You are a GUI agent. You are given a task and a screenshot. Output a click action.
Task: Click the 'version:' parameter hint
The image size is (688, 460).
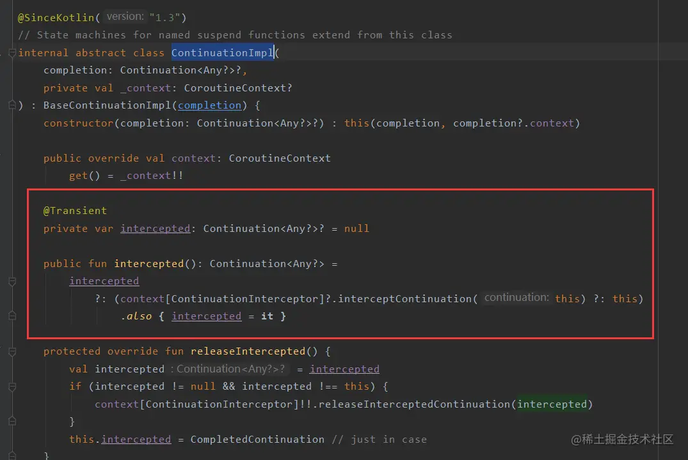coord(125,17)
